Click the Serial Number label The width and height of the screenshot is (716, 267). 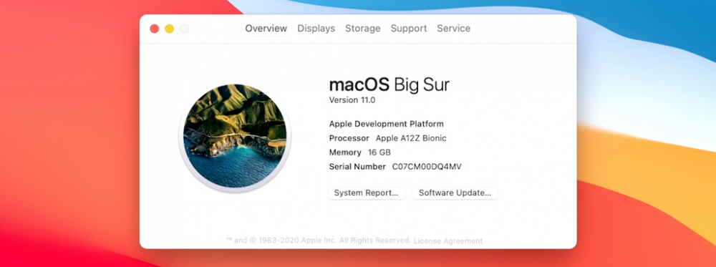[357, 167]
